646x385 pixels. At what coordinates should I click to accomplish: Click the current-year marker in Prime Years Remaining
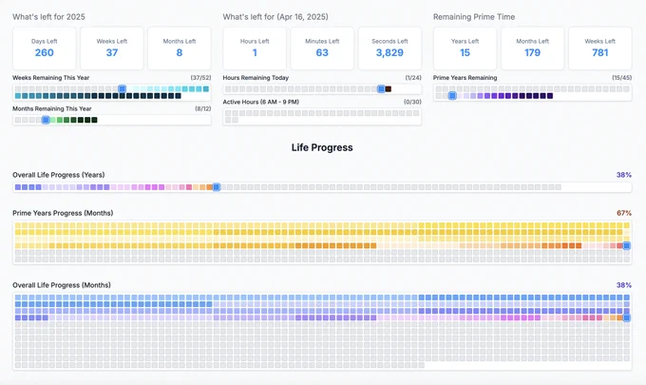pyautogui.click(x=452, y=96)
